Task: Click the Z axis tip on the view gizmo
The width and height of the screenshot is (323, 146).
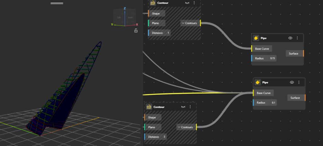Action: [125, 9]
